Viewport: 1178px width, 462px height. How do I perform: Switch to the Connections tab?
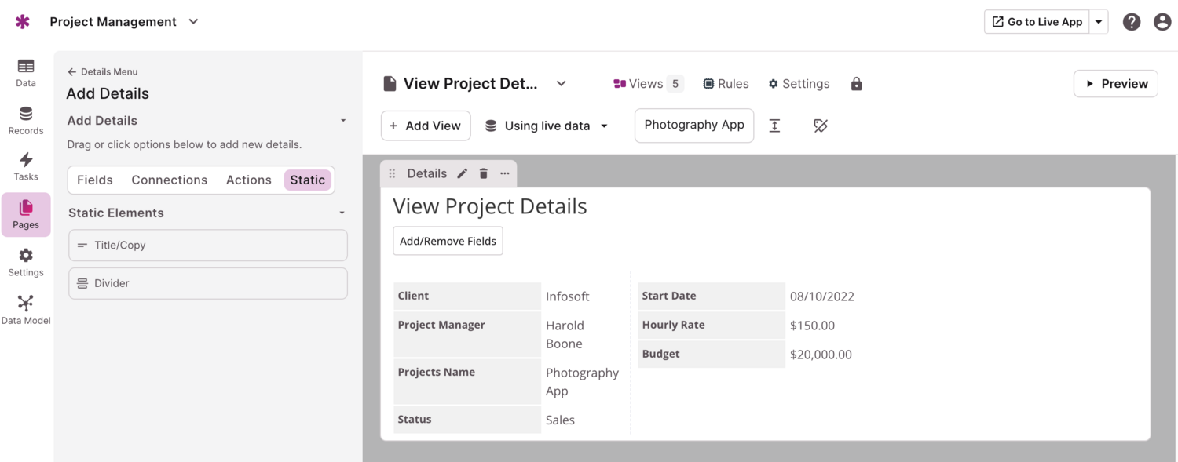pos(169,180)
